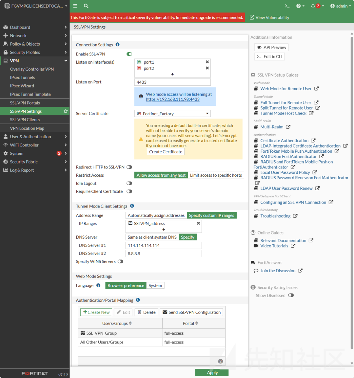Expand Policy & Objects menu
Viewport: 354px width, 378px height.
click(x=35, y=44)
